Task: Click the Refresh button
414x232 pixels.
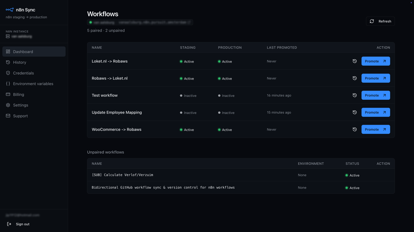Action: pyautogui.click(x=380, y=21)
